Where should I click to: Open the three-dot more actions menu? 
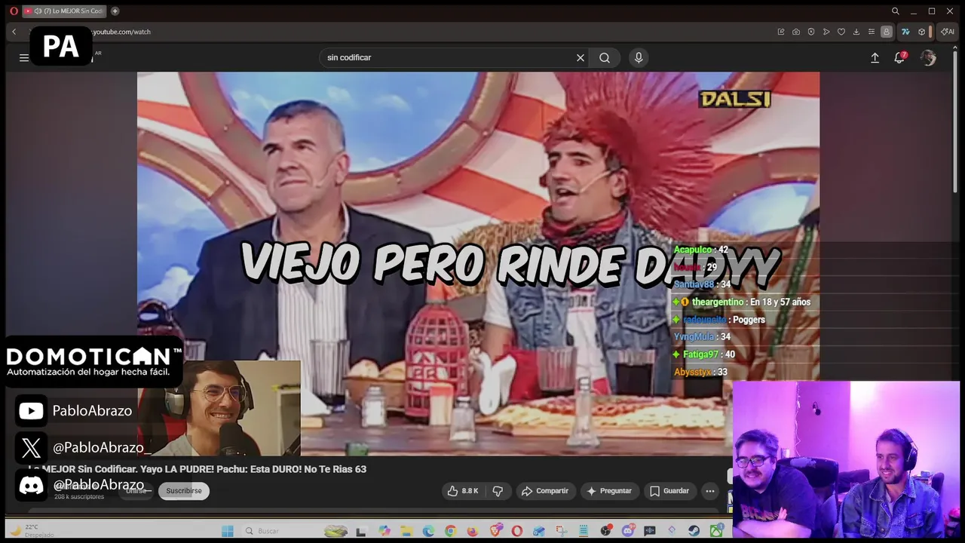point(709,491)
